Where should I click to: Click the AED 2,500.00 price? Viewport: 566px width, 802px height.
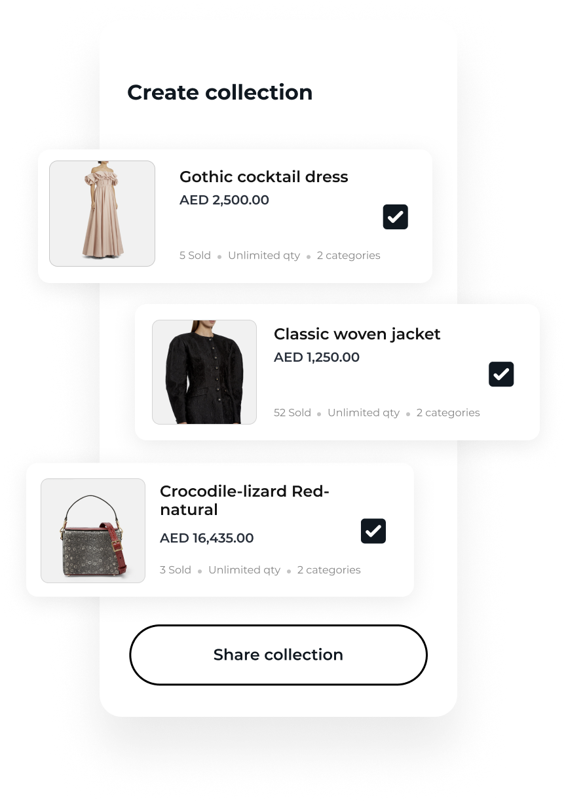coord(225,200)
